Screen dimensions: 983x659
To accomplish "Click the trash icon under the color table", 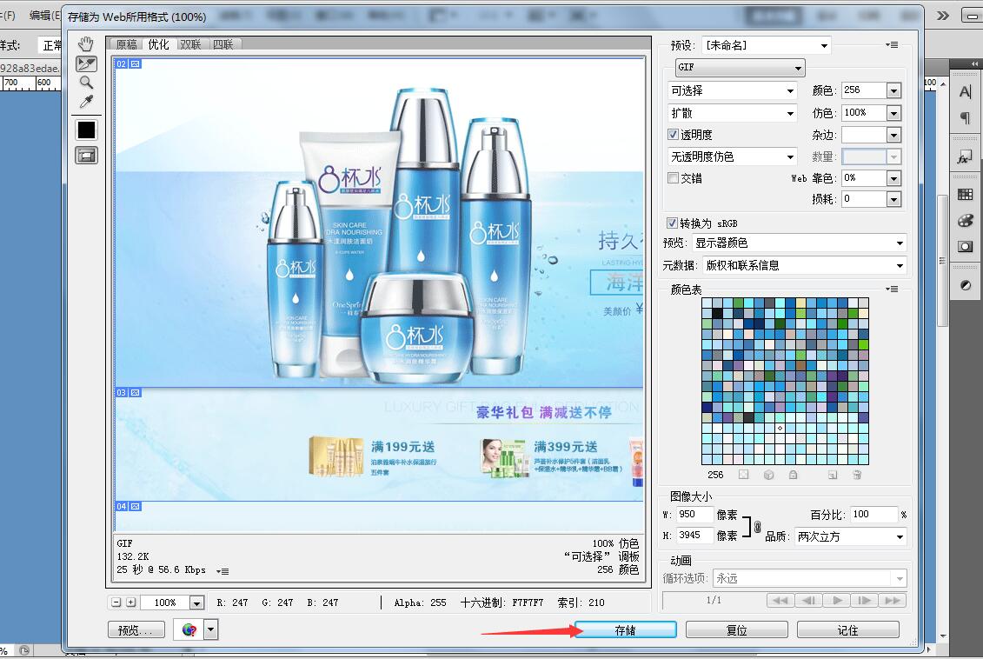I will (x=857, y=475).
